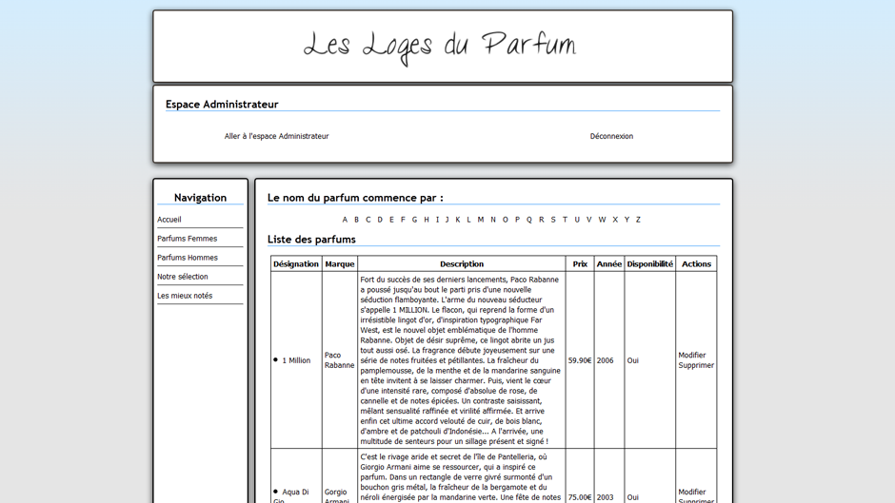Click the 'Navigation' sidebar heading

coord(200,198)
